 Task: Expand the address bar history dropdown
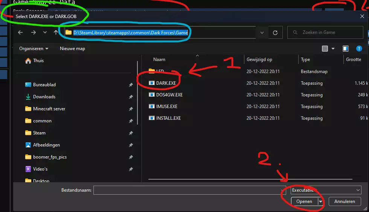(262, 33)
